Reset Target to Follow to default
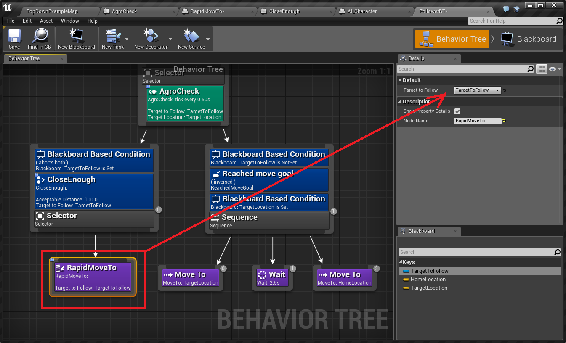Image resolution: width=566 pixels, height=343 pixels. pyautogui.click(x=504, y=90)
